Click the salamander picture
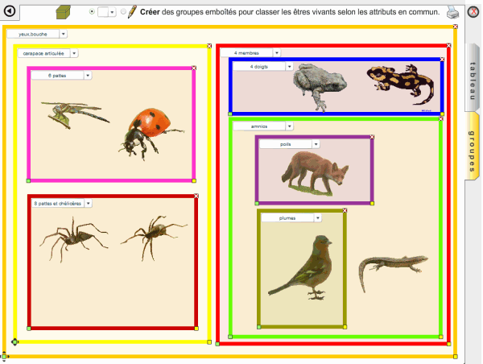483x364 pixels. point(400,84)
